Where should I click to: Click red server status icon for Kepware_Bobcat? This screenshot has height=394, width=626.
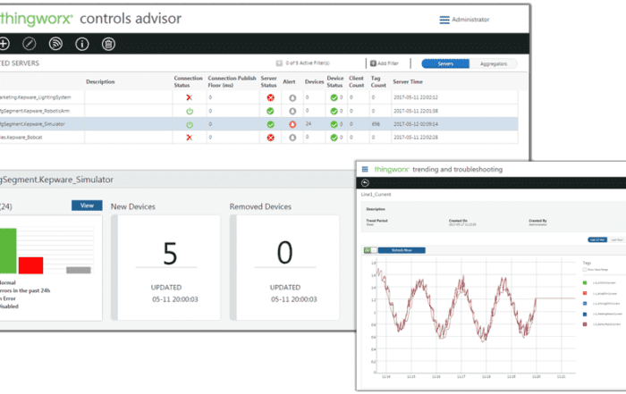(270, 138)
